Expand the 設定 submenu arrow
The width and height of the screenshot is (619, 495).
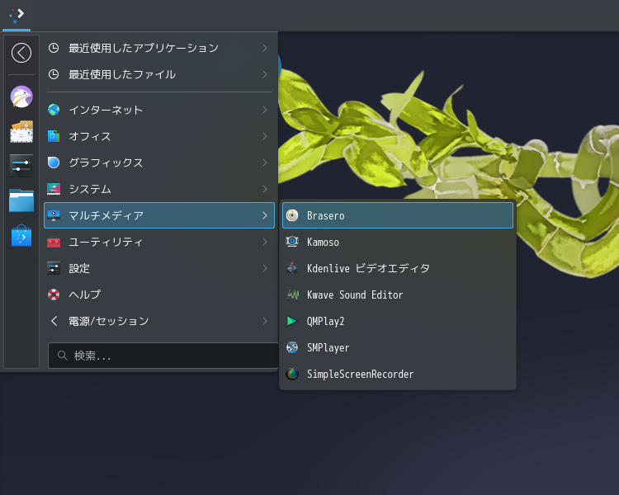point(265,268)
